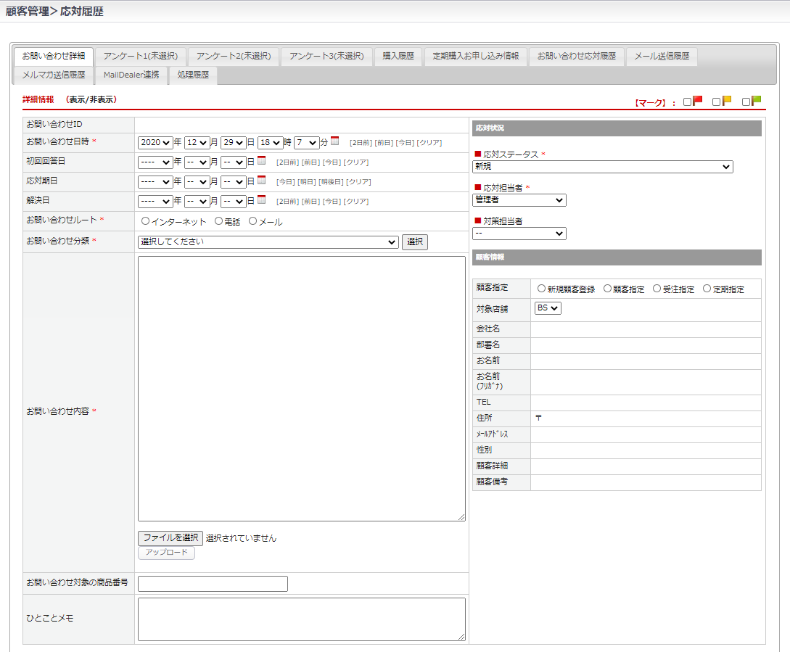Expand the 応対ステータス dropdown

[602, 167]
